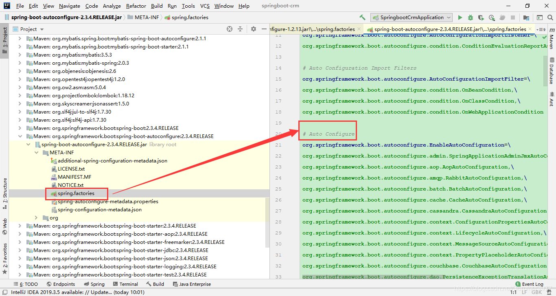Open the Endpoints tool window

point(61,284)
